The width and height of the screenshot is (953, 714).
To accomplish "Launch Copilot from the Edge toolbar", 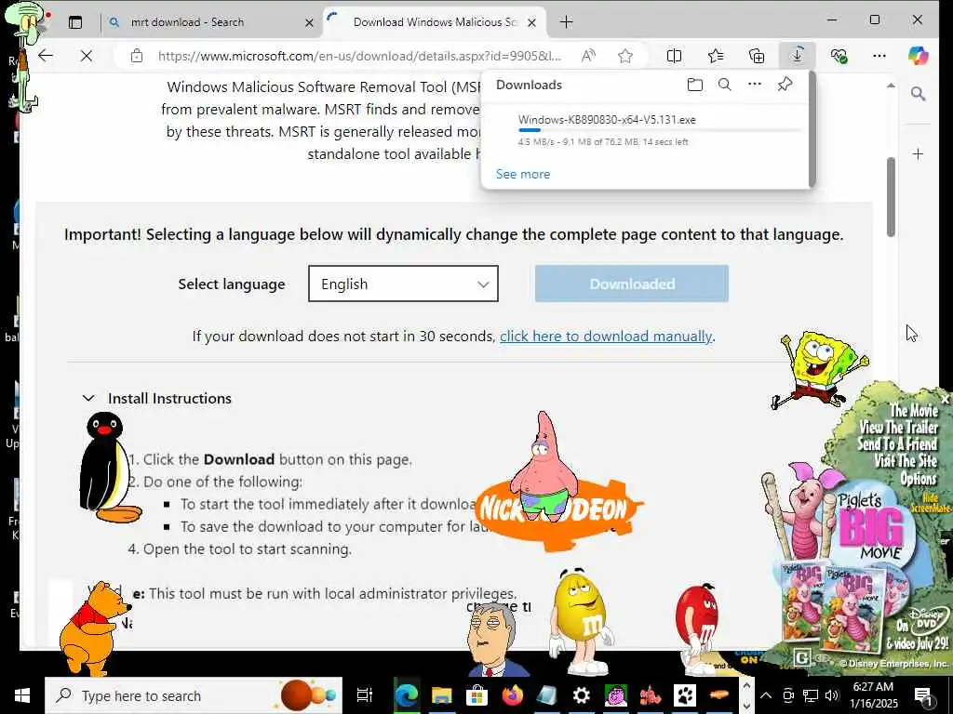I will pyautogui.click(x=919, y=56).
